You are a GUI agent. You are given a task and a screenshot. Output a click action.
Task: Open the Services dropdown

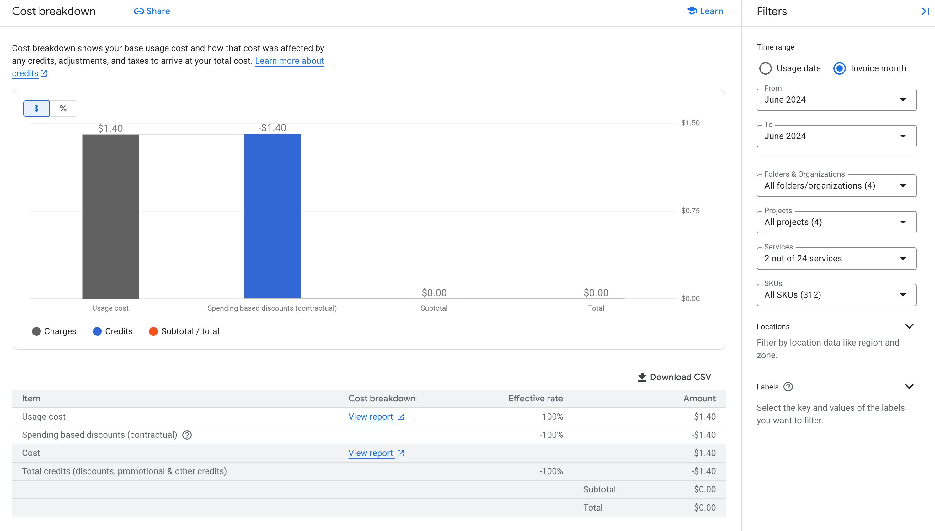[x=836, y=259]
